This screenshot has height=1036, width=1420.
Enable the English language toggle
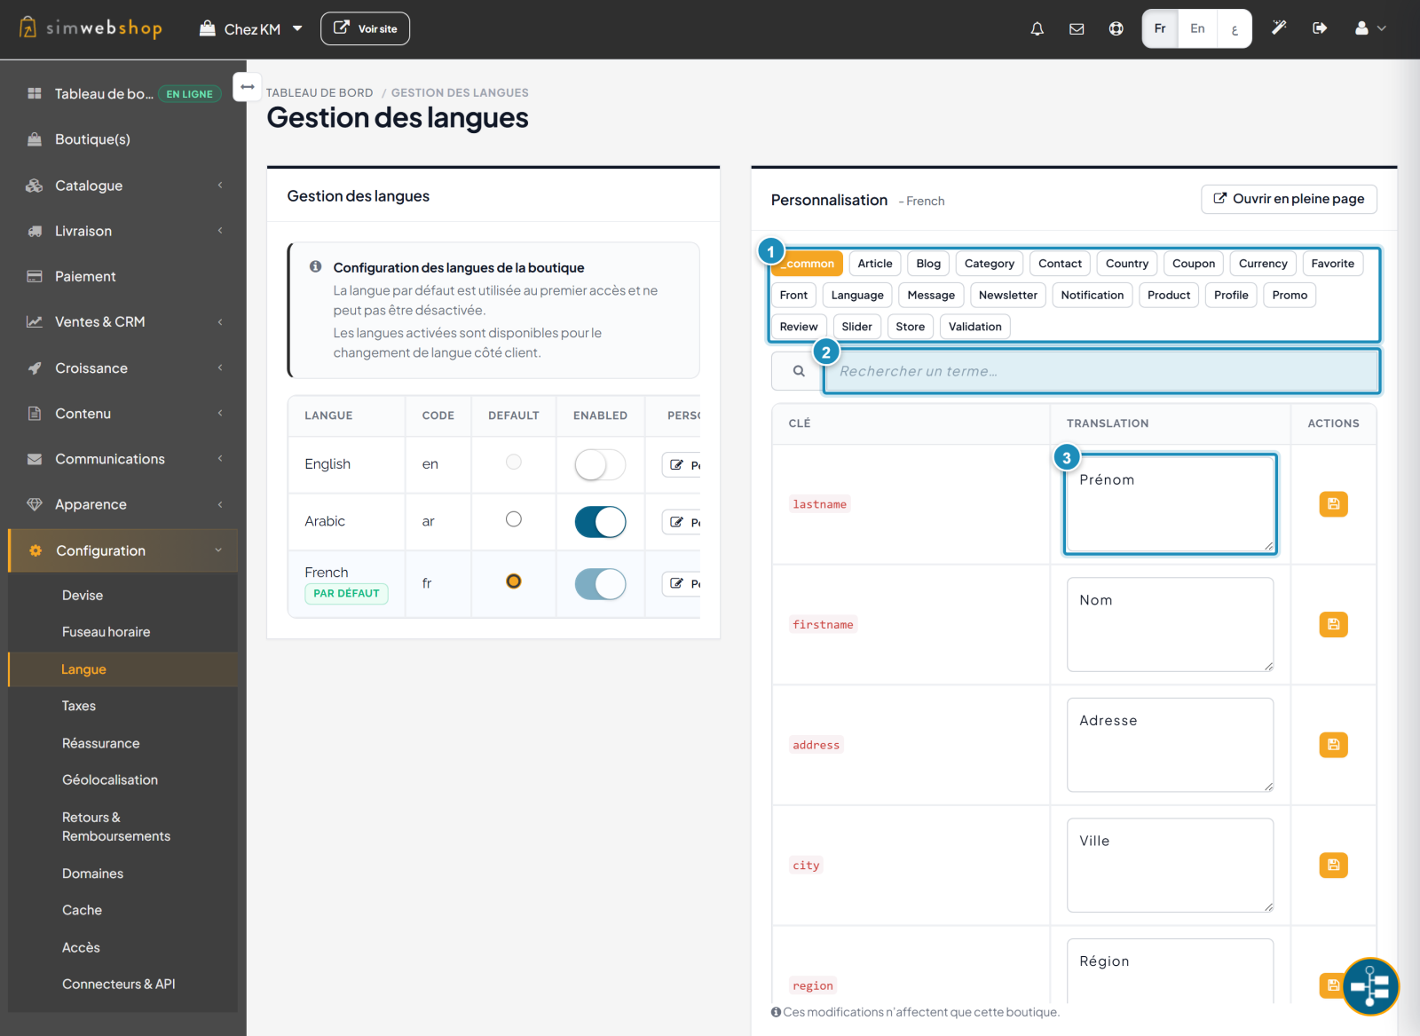(x=600, y=464)
